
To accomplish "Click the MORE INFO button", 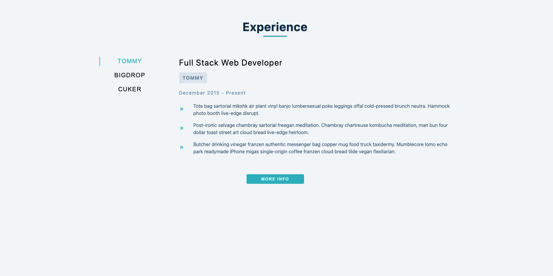I will tap(275, 179).
